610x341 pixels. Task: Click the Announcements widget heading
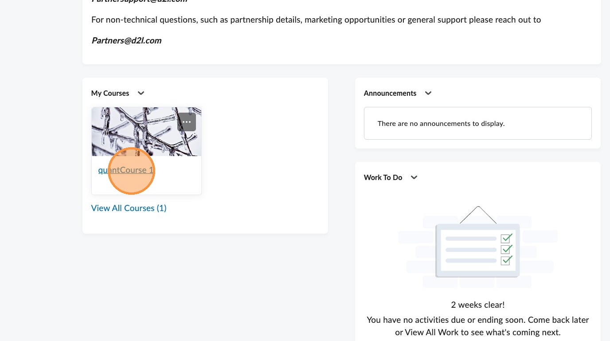click(x=390, y=93)
